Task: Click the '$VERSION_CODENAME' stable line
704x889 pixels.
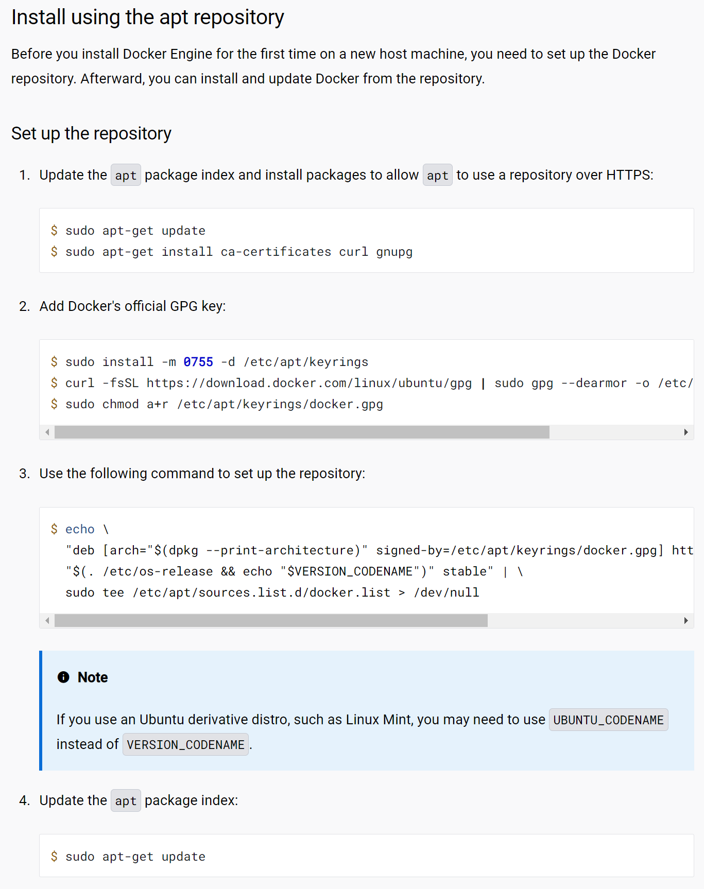Action: 294,571
